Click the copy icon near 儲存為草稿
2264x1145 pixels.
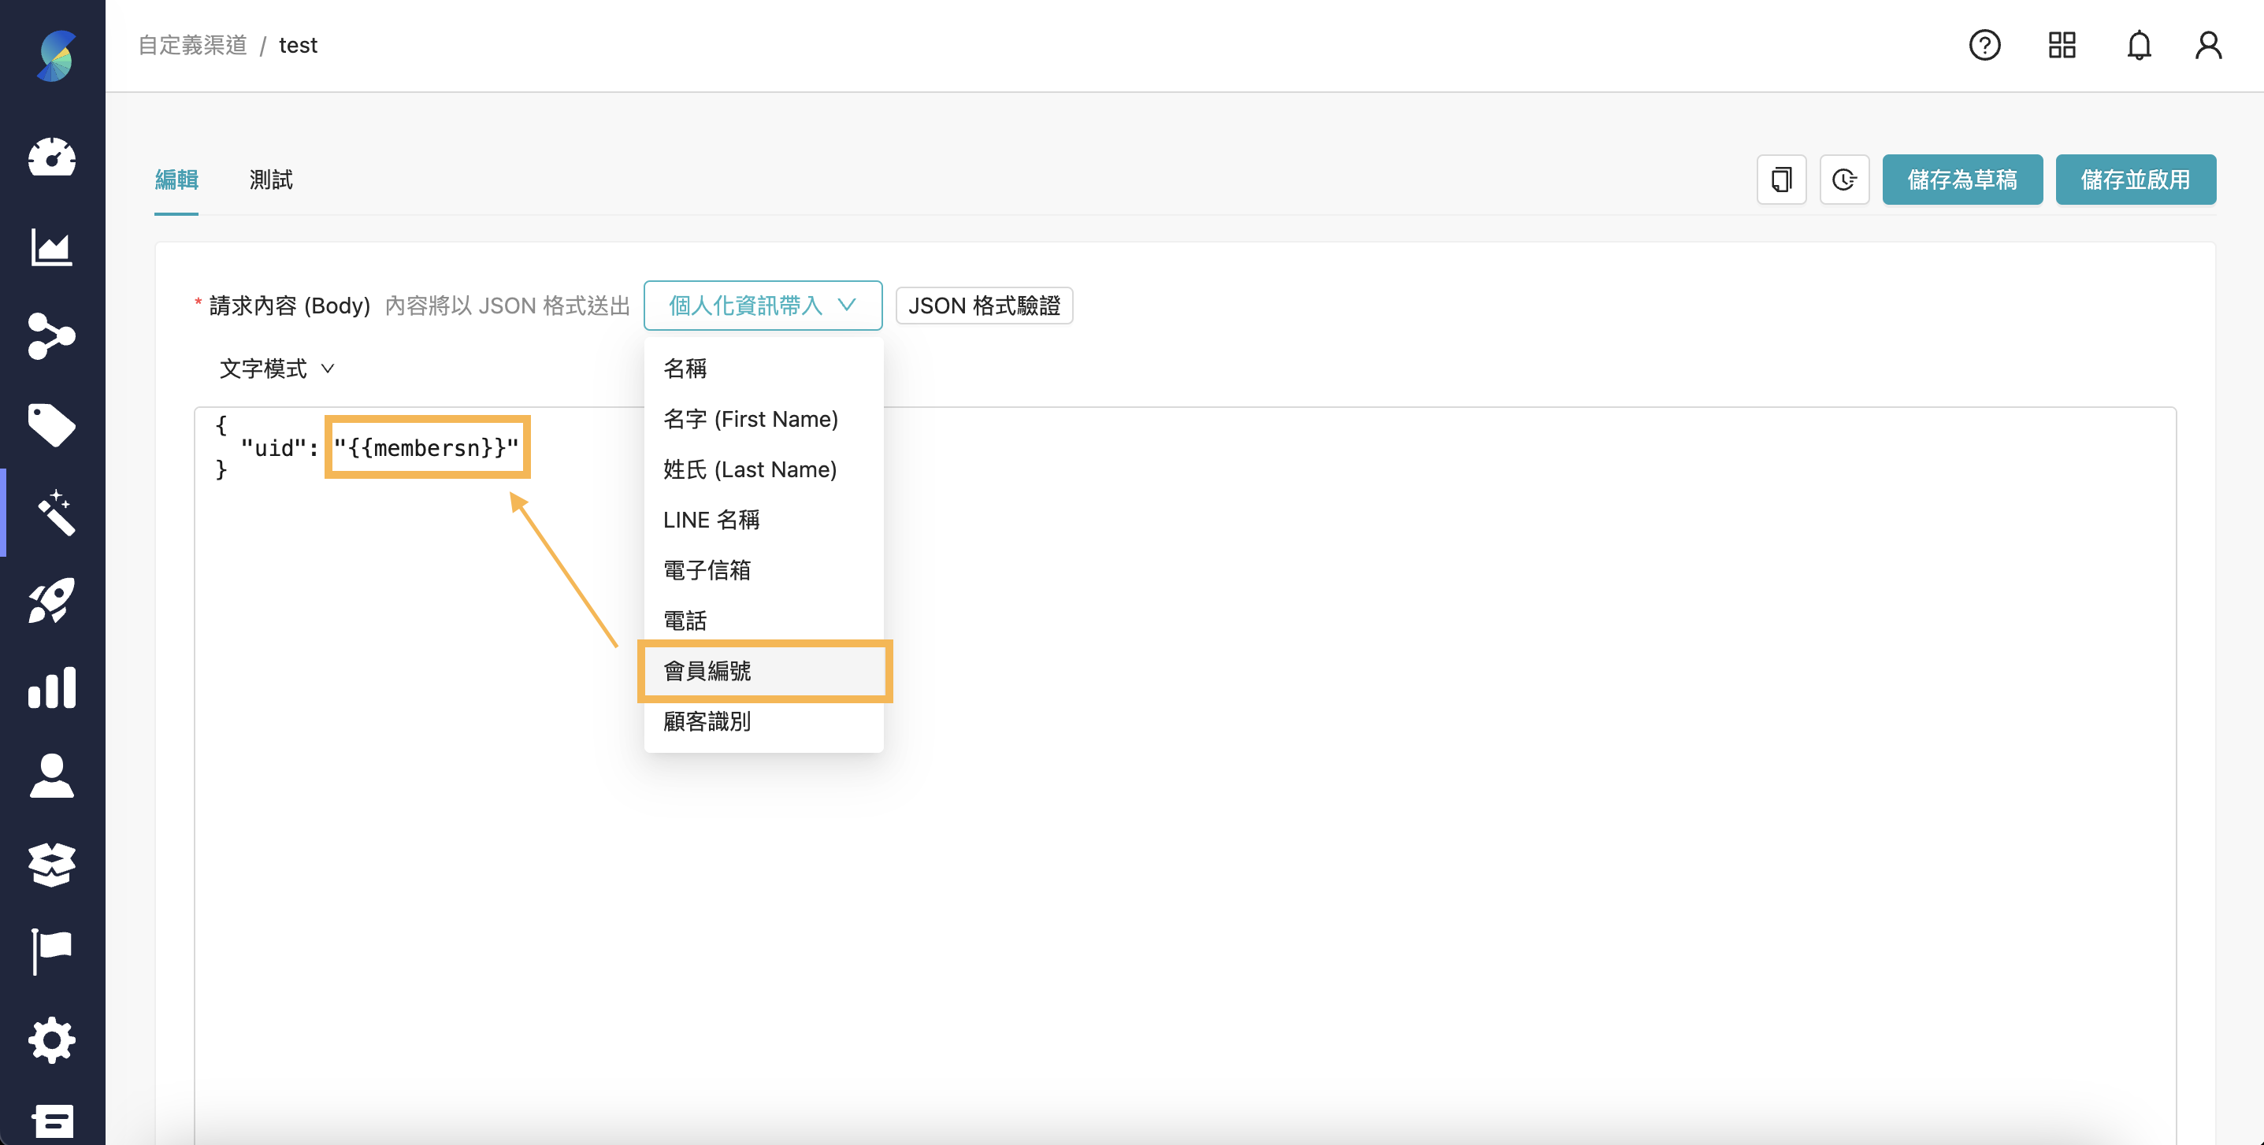point(1780,180)
